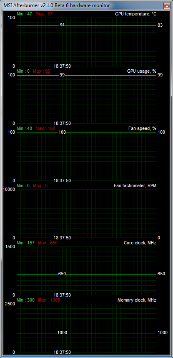Screen dimensions: 173x358
Task: Click the Min : 300 memory clock reading
Action: pyautogui.click(x=25, y=300)
